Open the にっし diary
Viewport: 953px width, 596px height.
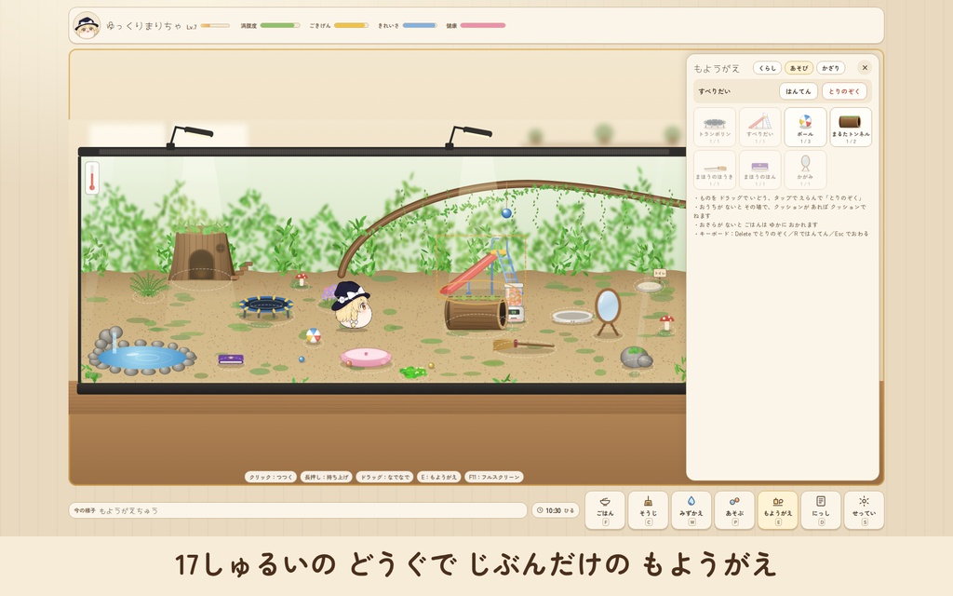pos(821,509)
